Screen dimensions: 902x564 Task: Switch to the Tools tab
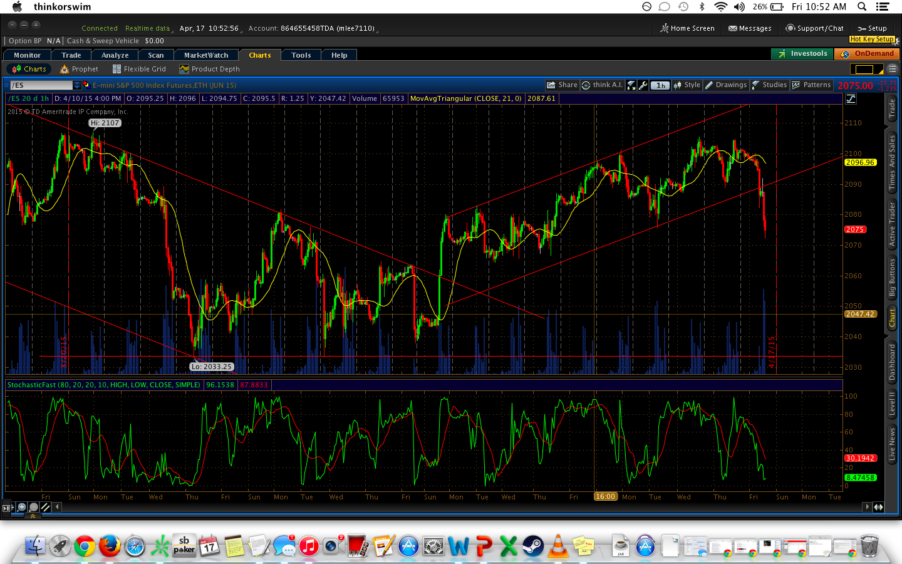point(301,55)
